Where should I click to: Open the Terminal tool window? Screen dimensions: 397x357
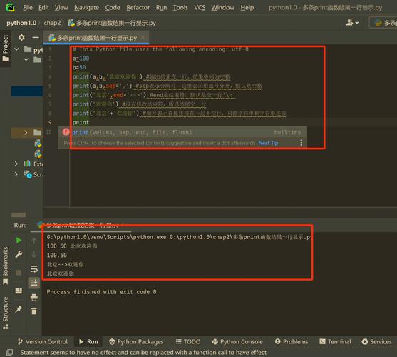(x=335, y=342)
